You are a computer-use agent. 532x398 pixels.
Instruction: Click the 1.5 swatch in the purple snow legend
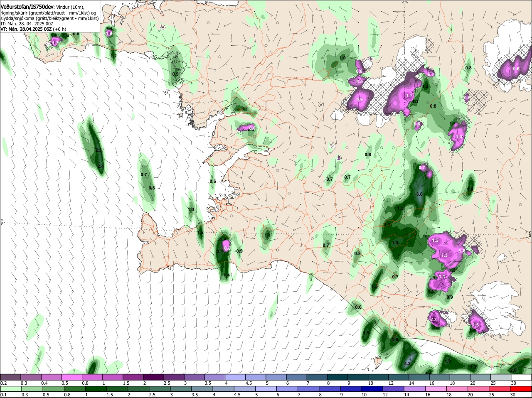tap(133, 377)
